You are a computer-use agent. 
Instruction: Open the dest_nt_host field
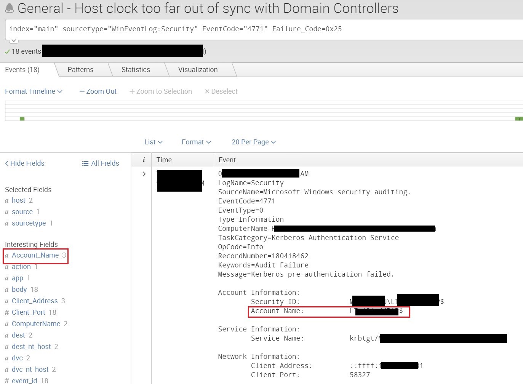coord(31,347)
